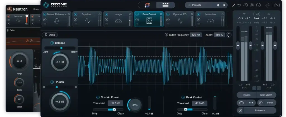This screenshot has width=286, height=117.
Task: Open Dynamic EQ module preset list
Action: (x=168, y=24)
